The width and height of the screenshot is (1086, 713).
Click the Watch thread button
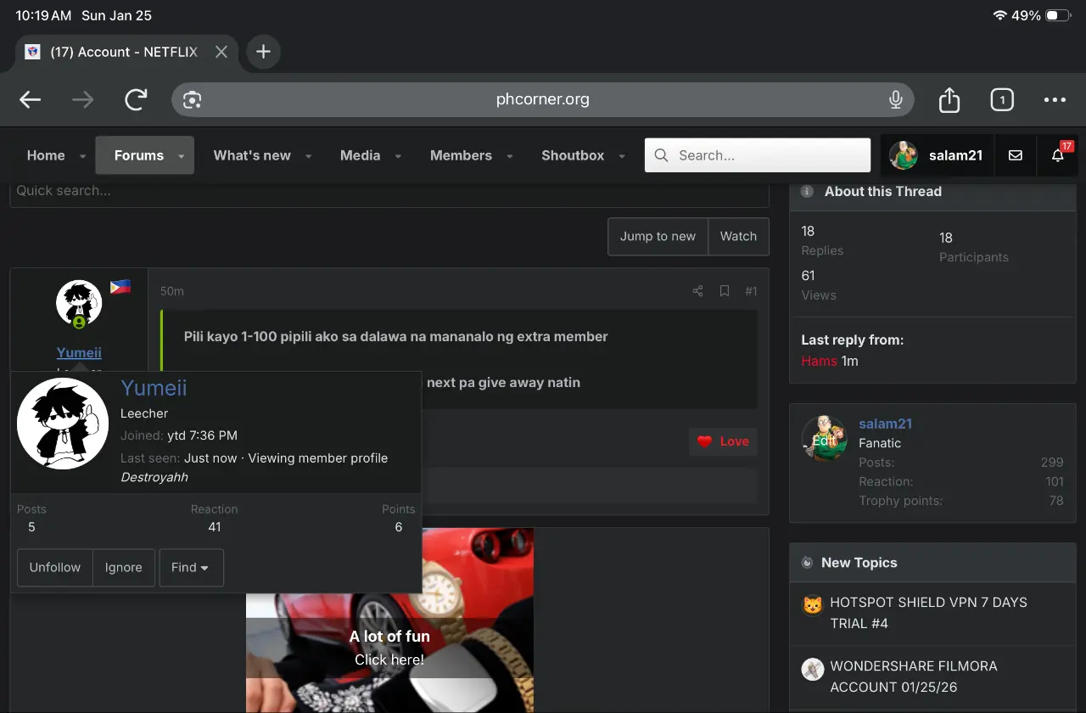point(738,237)
